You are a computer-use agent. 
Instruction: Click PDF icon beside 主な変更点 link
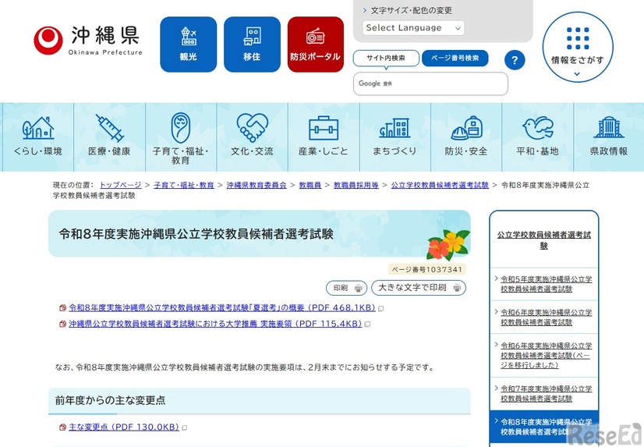(63, 427)
